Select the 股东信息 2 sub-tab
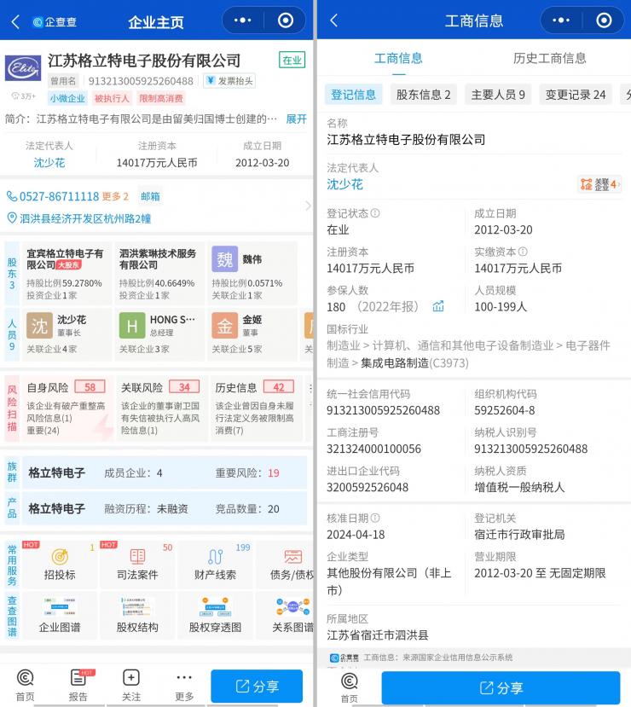The width and height of the screenshot is (631, 707). tap(423, 95)
